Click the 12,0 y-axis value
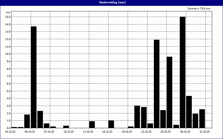Screen dimensions: 223x139 tap(8, 39)
